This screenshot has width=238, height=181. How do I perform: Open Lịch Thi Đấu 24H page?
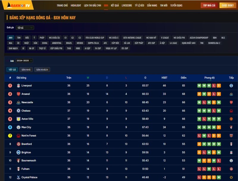93,5
